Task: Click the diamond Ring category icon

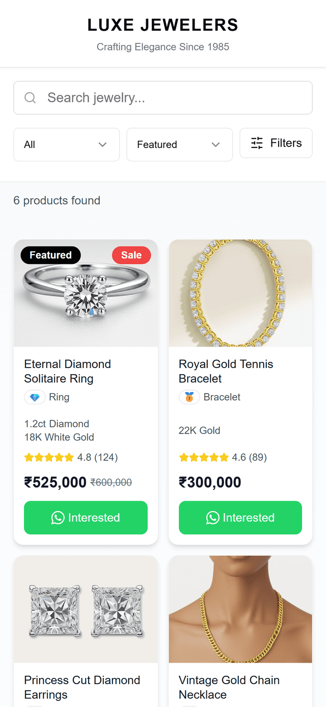Action: pos(35,397)
